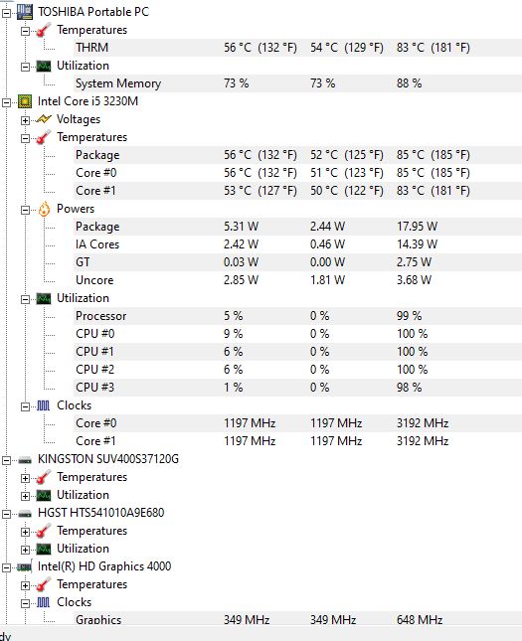Click the Intel(R) HD Graphics 4000 card icon
Screen dimensions: 522x641
click(25, 567)
